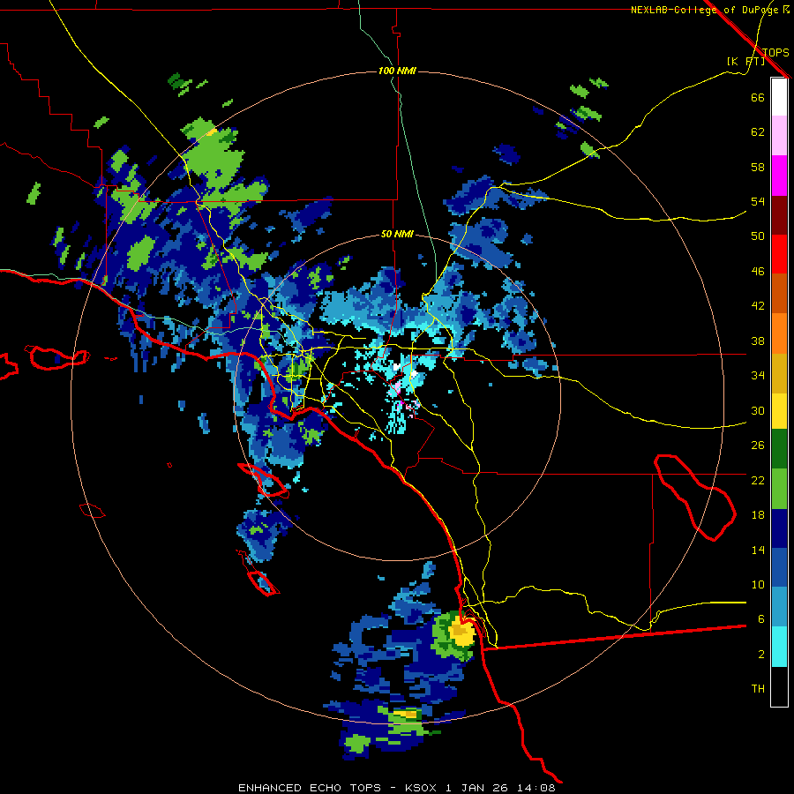
Task: Click the bright yellow legend swatch
Action: pos(779,410)
